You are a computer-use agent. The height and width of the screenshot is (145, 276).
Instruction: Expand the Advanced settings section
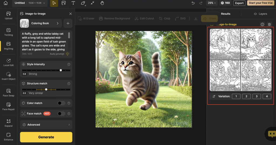[x=46, y=125]
